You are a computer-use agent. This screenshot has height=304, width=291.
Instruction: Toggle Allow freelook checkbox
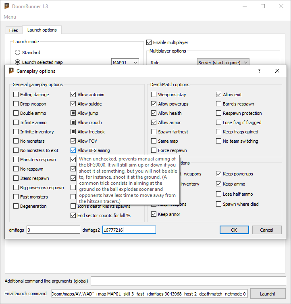click(x=73, y=132)
